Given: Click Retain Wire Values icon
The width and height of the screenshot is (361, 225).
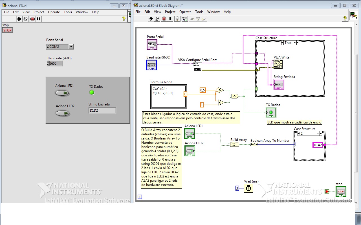Looking at the screenshot, I should pyautogui.click(x=185, y=19).
